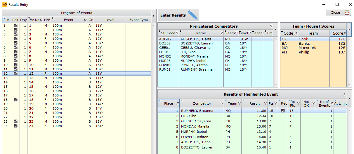Click filter icon on Tot Pts column
The image size is (354, 154).
299,103
